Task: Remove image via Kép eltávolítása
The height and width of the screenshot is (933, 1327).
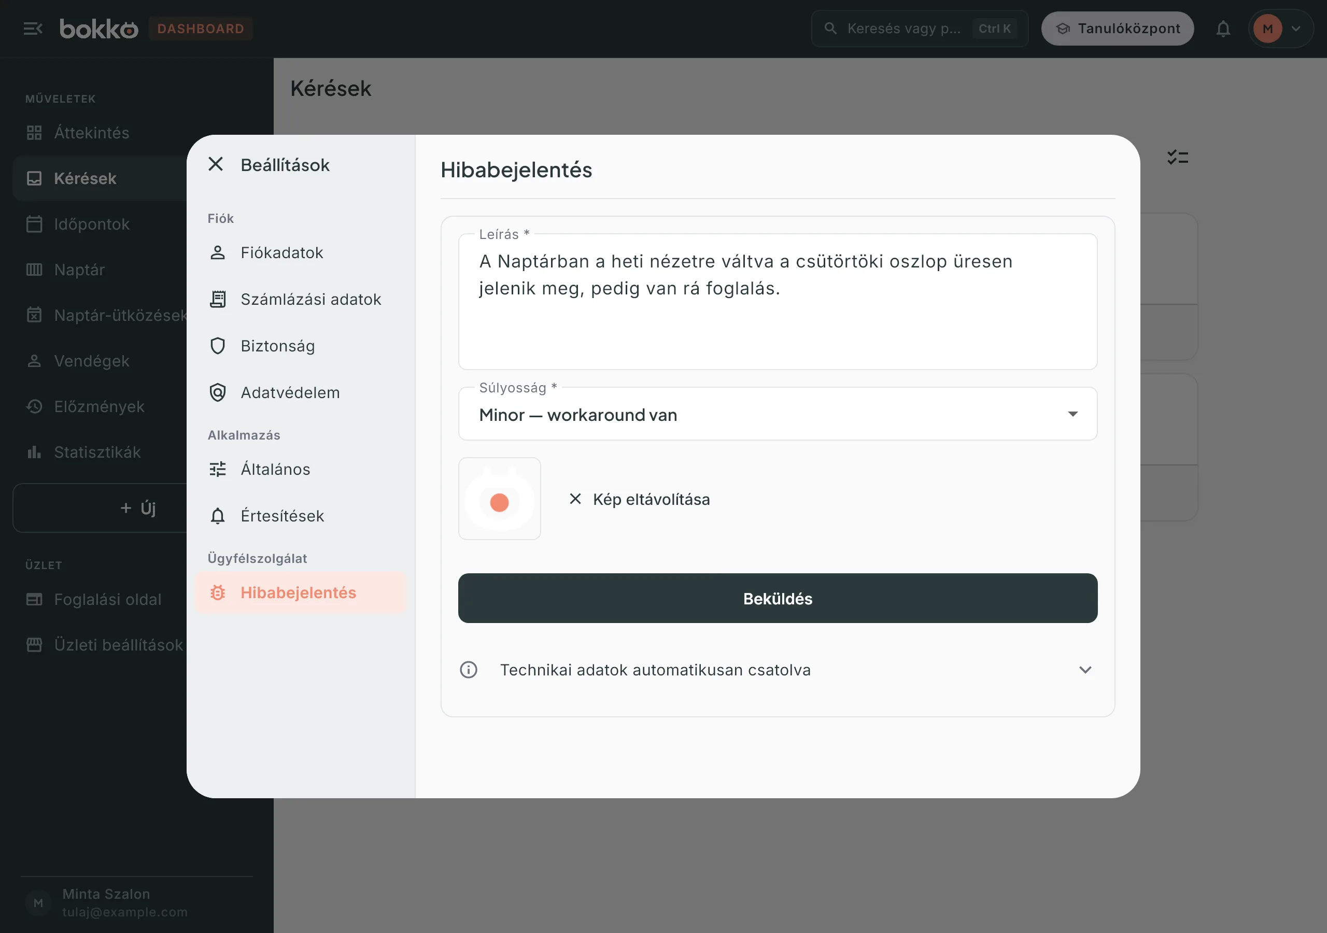Action: 639,499
